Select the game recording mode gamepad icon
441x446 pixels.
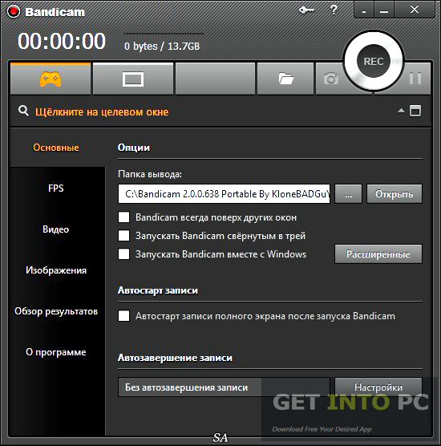click(51, 79)
